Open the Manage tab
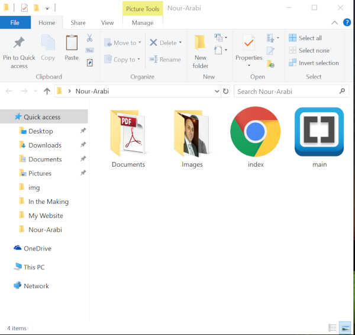Viewport: 355px width, 335px height. click(x=143, y=23)
